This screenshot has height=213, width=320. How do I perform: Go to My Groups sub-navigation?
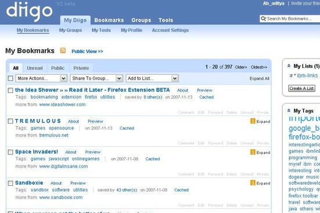(x=71, y=30)
